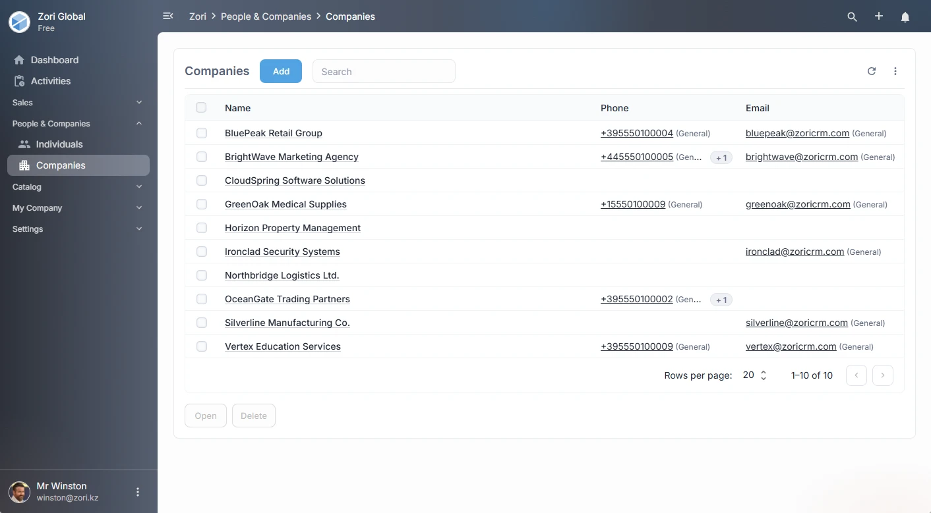This screenshot has height=513, width=931.
Task: Click the plus icon in top bar
Action: [x=879, y=16]
